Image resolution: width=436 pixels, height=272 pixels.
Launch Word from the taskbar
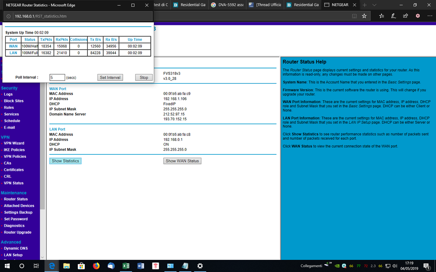click(x=140, y=265)
